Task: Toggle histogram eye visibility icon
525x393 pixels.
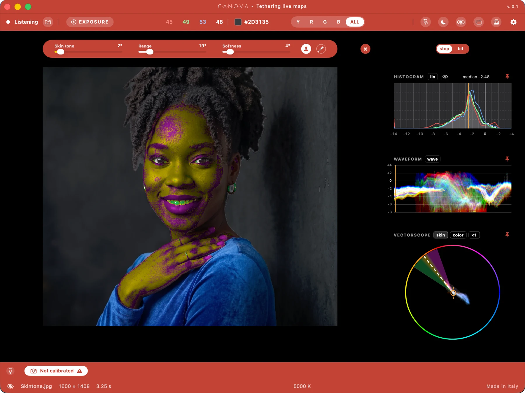Action: coord(445,77)
